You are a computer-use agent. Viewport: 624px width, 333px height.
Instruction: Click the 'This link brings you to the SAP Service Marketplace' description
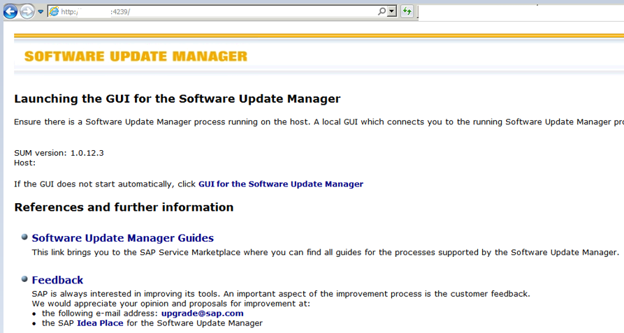coord(326,252)
